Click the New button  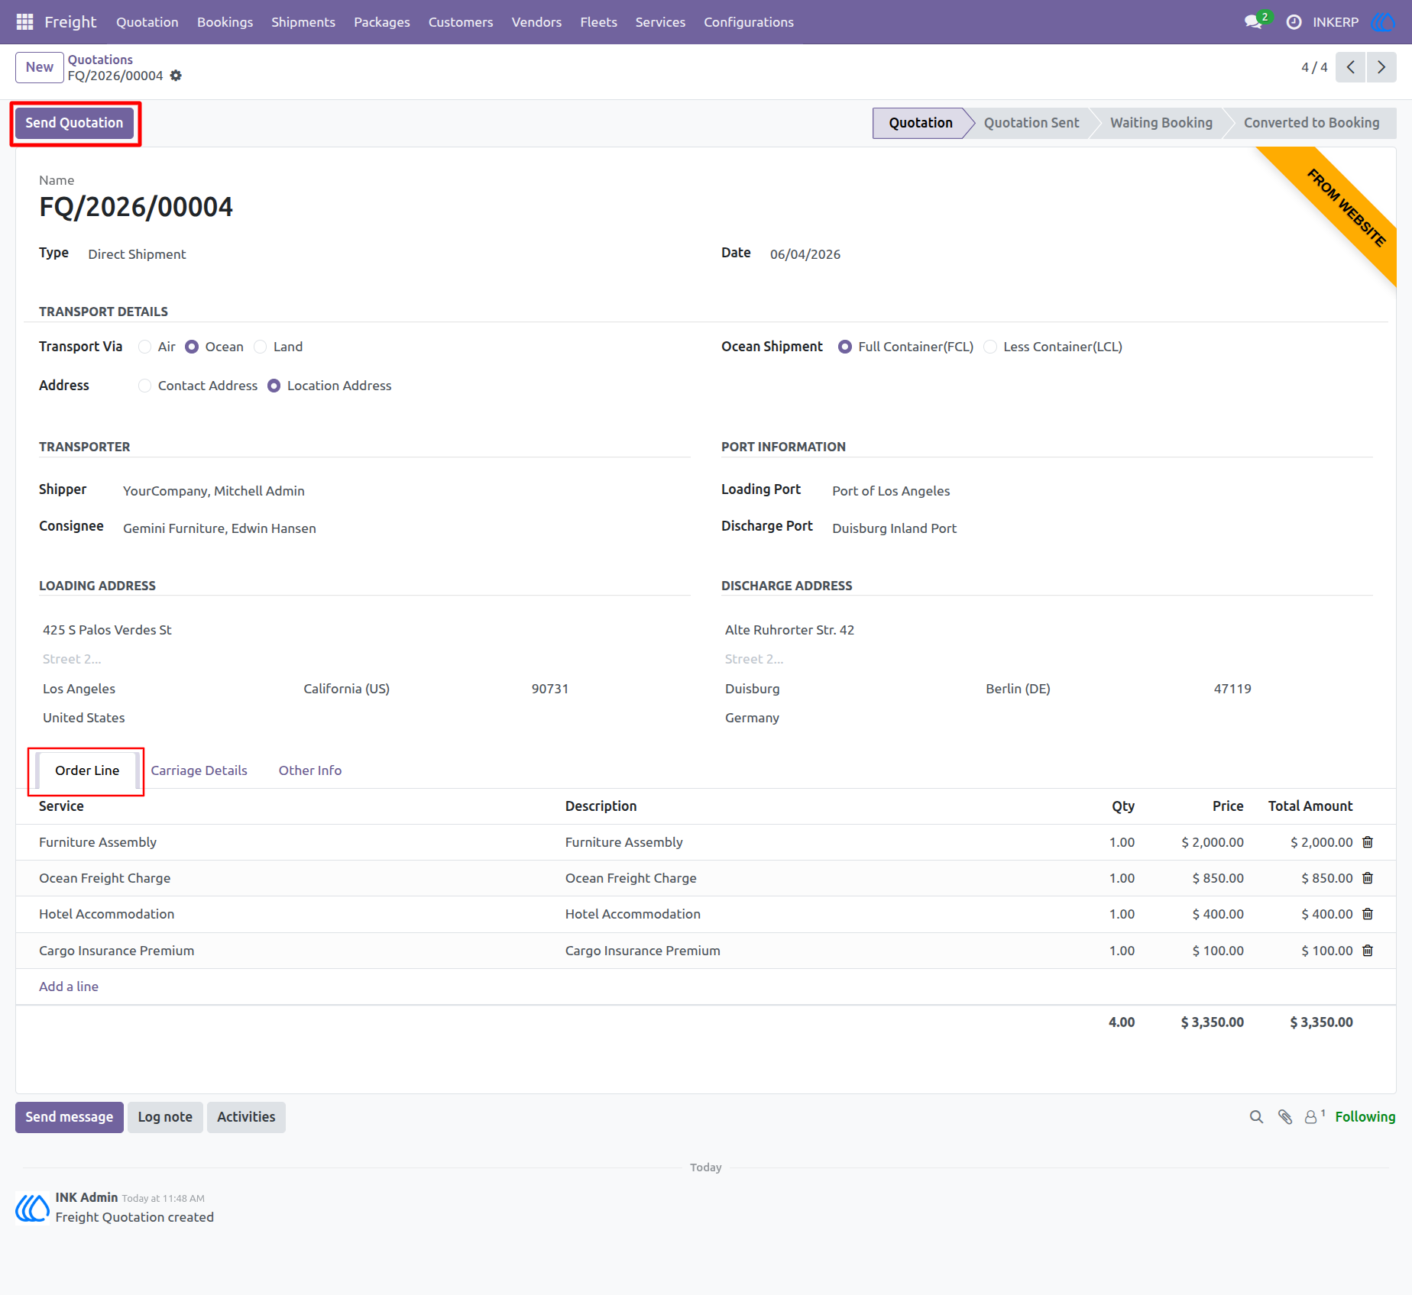click(x=40, y=67)
